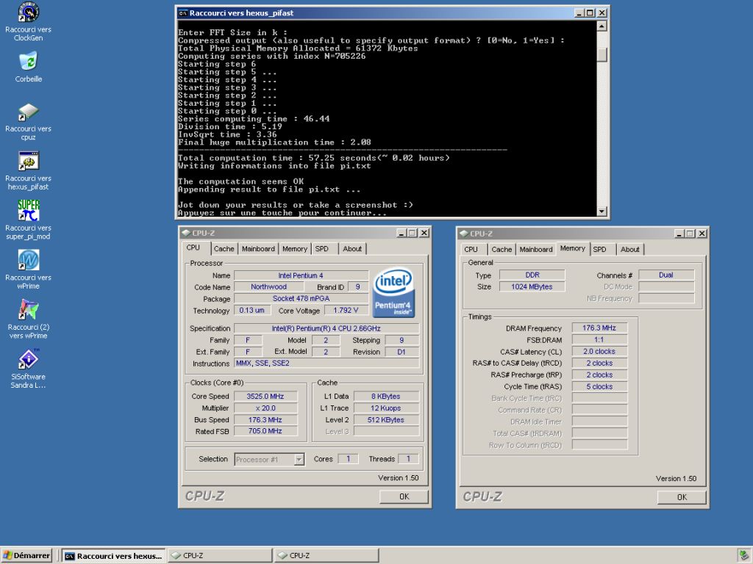The width and height of the screenshot is (753, 564).
Task: Open the first wPrime desktop shortcut
Action: (28, 270)
